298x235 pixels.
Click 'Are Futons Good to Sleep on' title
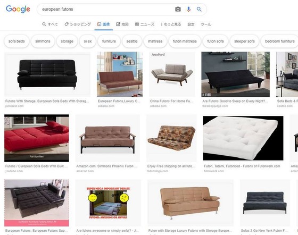pyautogui.click(x=235, y=101)
